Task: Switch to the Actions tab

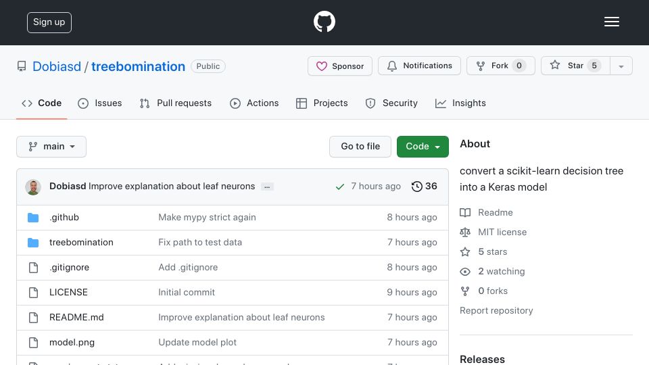Action: click(x=254, y=103)
